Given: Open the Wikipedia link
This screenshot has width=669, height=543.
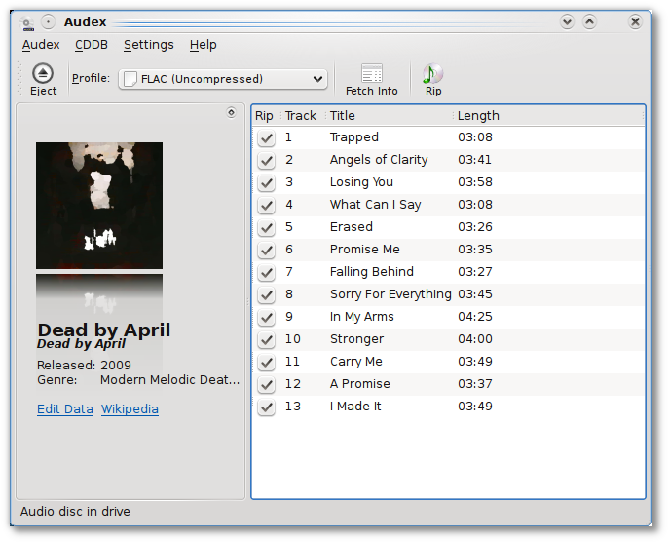Looking at the screenshot, I should [x=130, y=408].
